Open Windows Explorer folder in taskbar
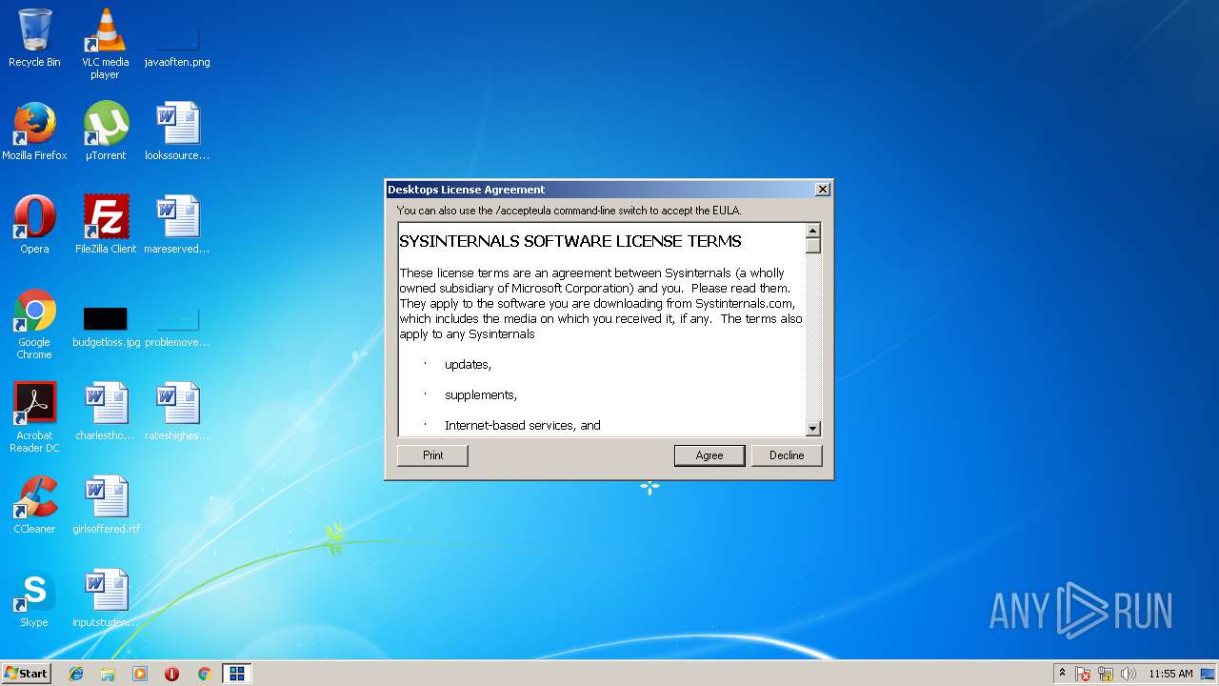Image resolution: width=1219 pixels, height=686 pixels. 108,674
